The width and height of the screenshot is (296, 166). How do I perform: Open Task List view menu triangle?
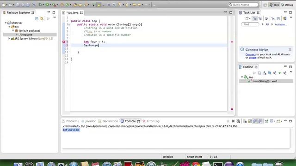[291, 18]
